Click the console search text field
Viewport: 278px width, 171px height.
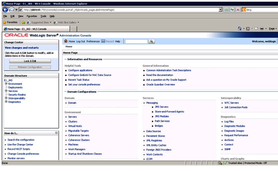pos(136,42)
